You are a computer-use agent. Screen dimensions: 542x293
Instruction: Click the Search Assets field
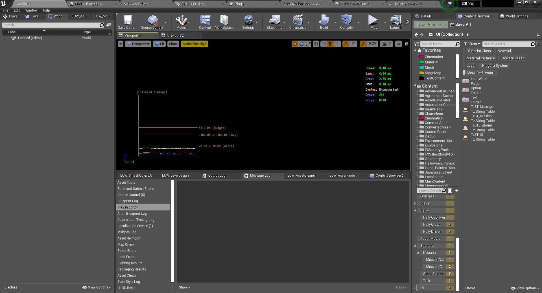pyautogui.click(x=508, y=44)
